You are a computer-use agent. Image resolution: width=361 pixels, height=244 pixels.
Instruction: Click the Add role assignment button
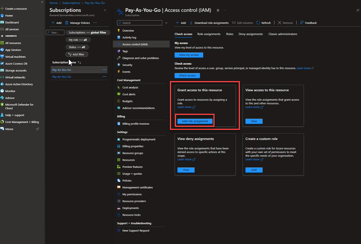pos(195,121)
